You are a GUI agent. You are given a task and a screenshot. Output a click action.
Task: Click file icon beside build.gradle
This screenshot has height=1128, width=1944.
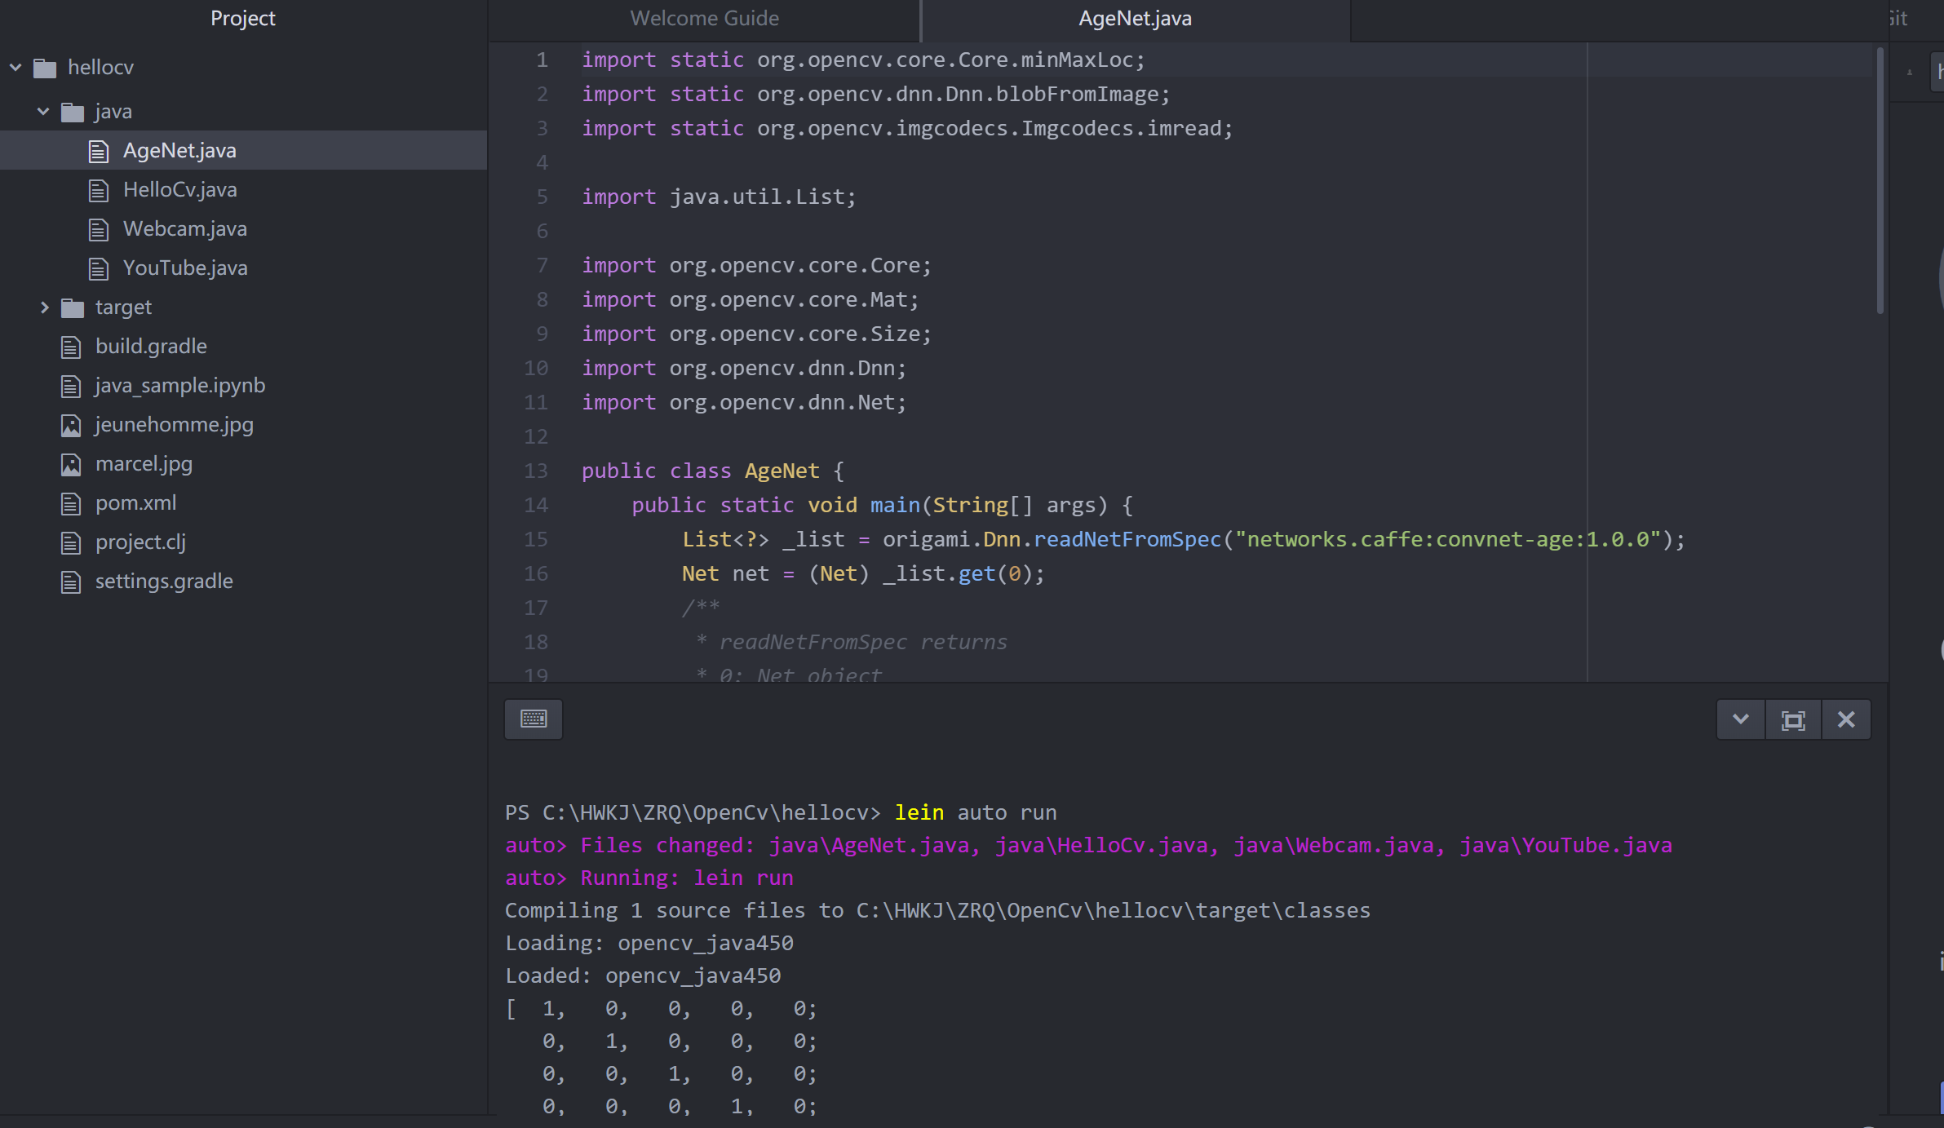coord(71,347)
